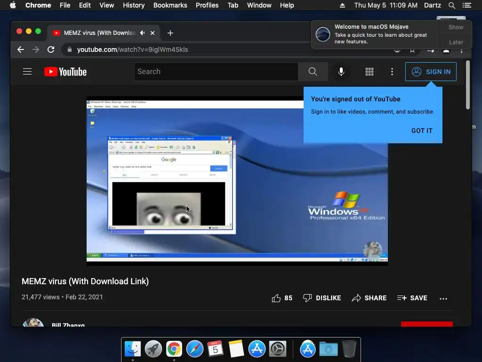Open System Preferences gear in dock

(x=278, y=349)
